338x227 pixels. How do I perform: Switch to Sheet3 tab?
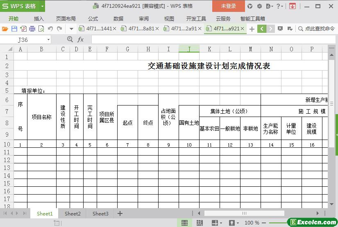click(100, 214)
